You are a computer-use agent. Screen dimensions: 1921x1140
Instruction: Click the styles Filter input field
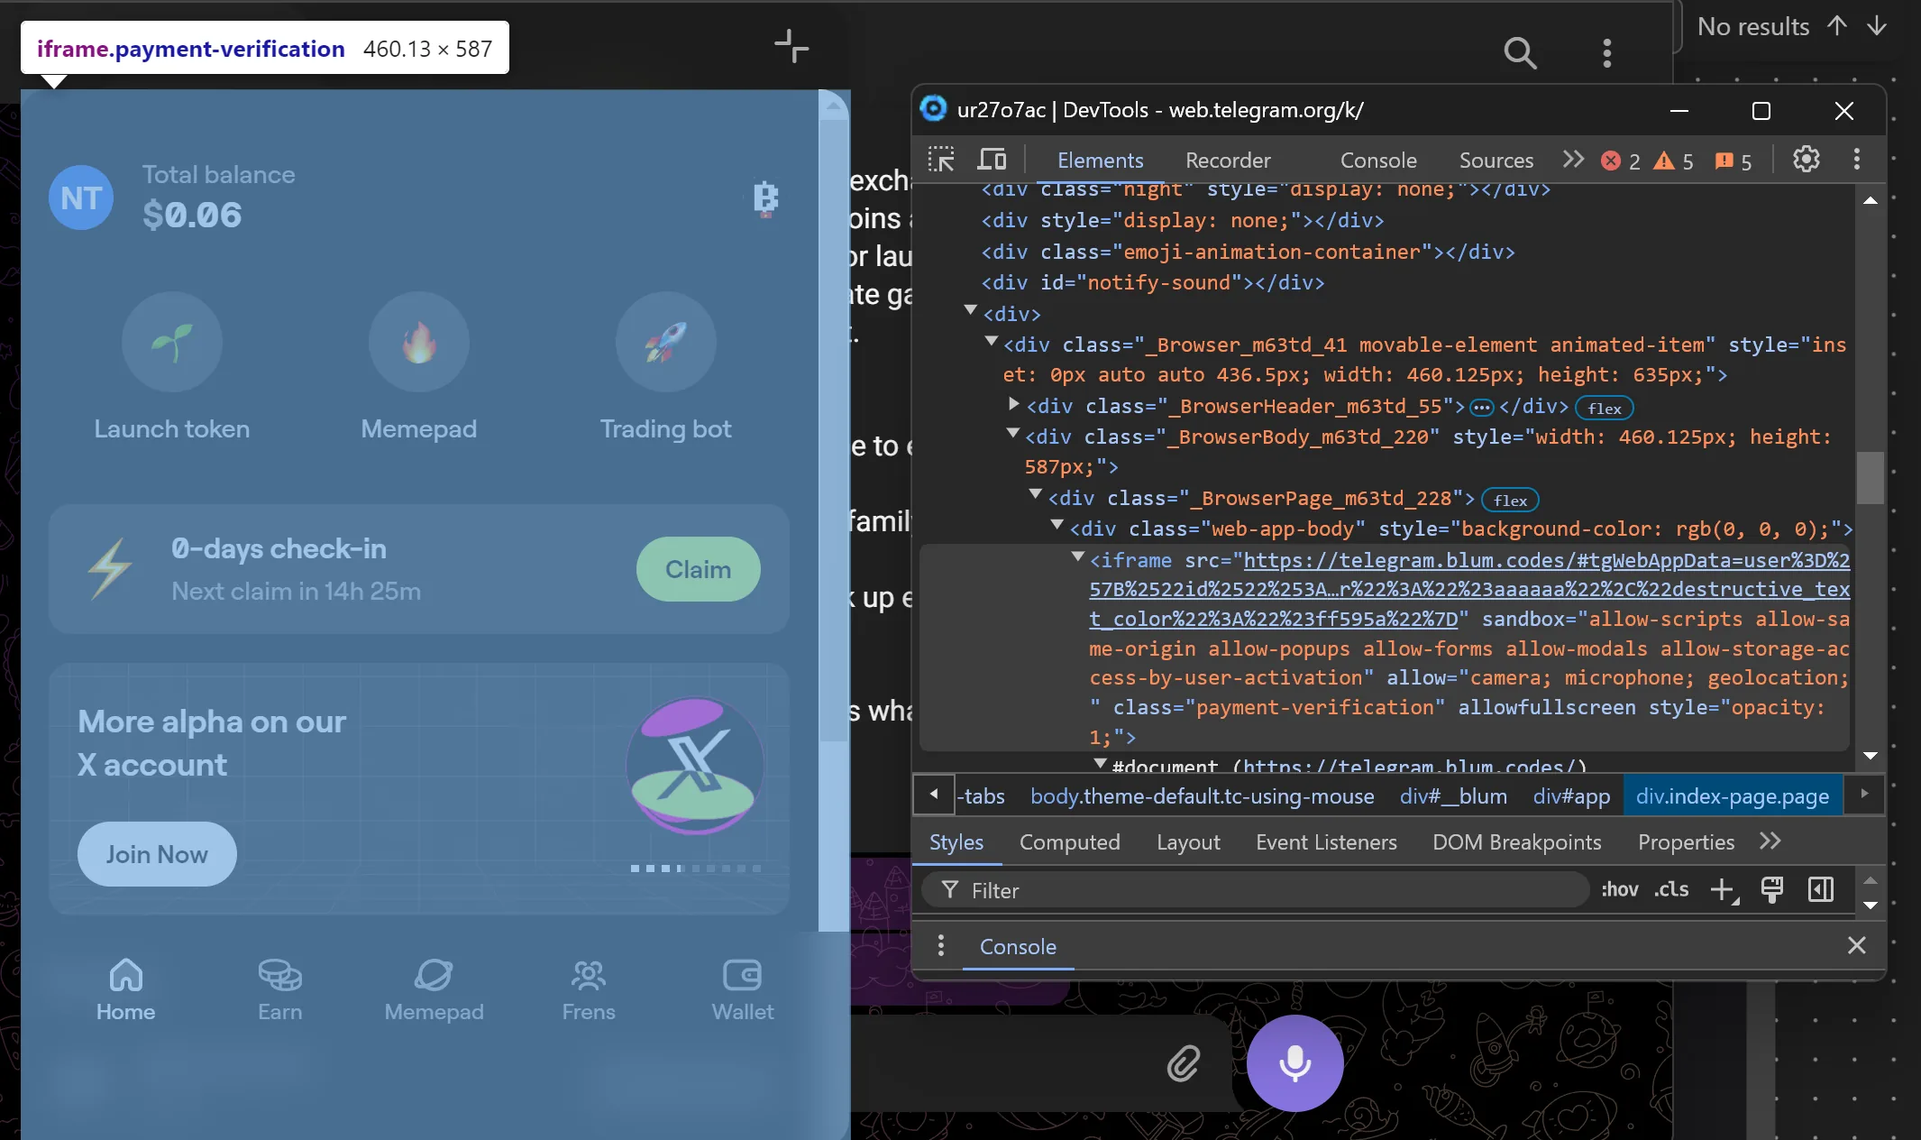pos(1262,890)
